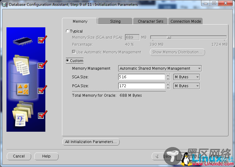Increase SGA Size with up arrow
Screen dimensions: 235x167
pyautogui.click(x=168, y=76)
